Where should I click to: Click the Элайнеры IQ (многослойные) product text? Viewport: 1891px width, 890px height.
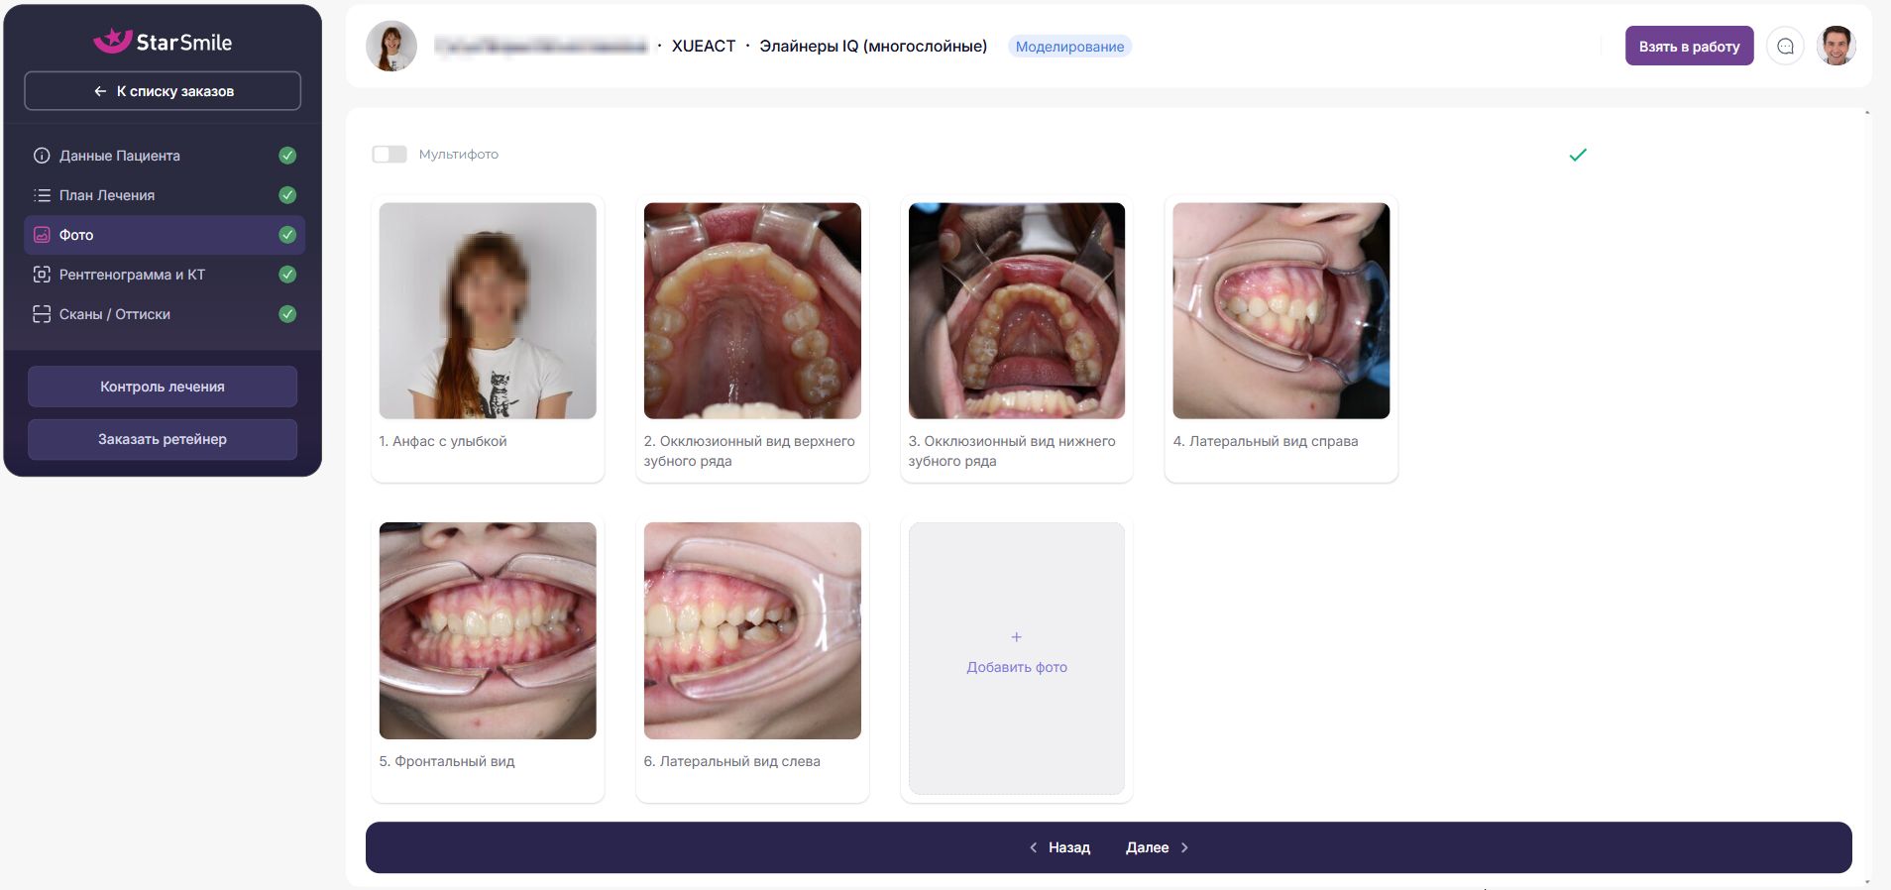click(x=873, y=47)
